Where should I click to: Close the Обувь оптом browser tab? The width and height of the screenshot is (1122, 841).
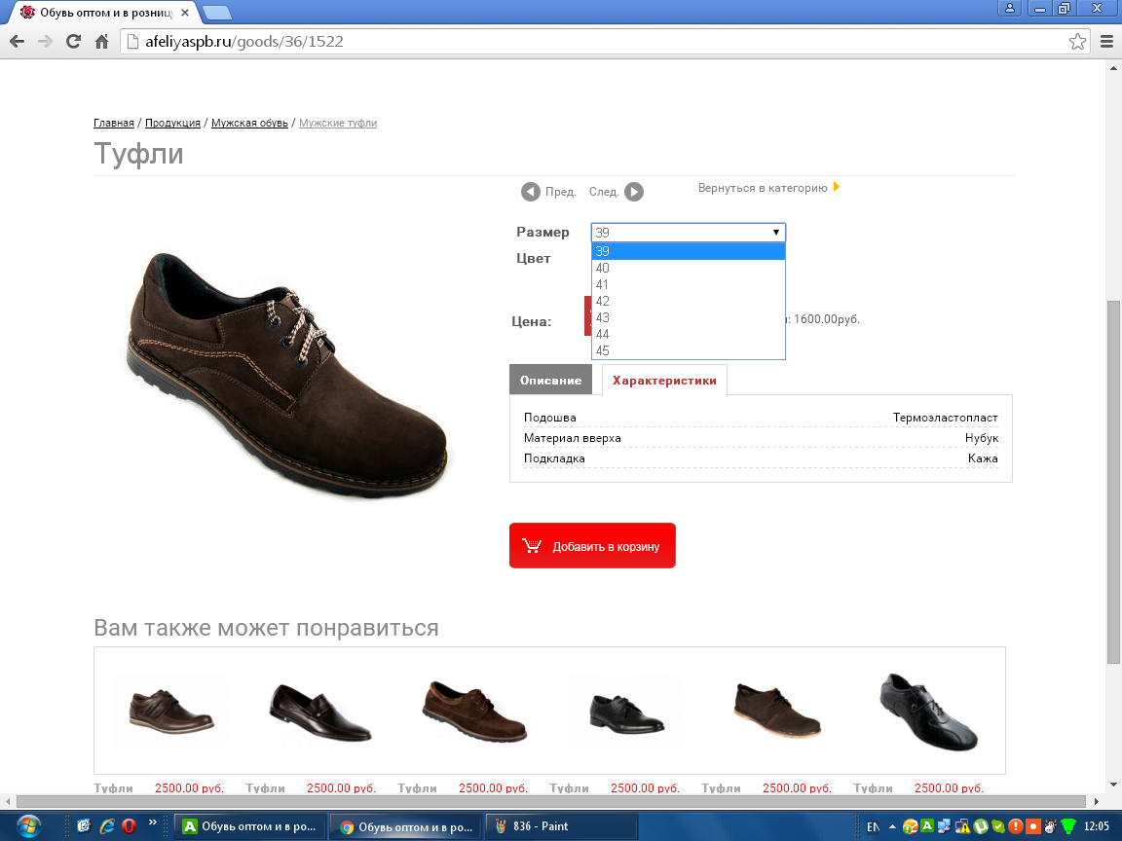(x=185, y=13)
